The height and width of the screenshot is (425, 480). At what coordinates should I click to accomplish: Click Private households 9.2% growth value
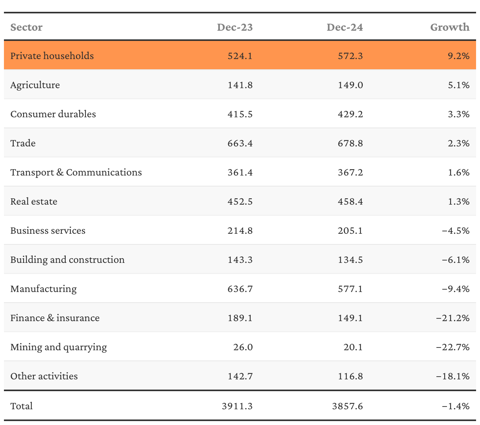[x=459, y=56]
